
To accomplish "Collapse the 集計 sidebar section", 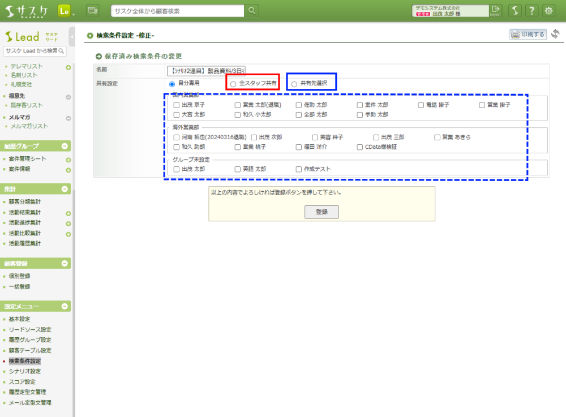I will (x=65, y=189).
